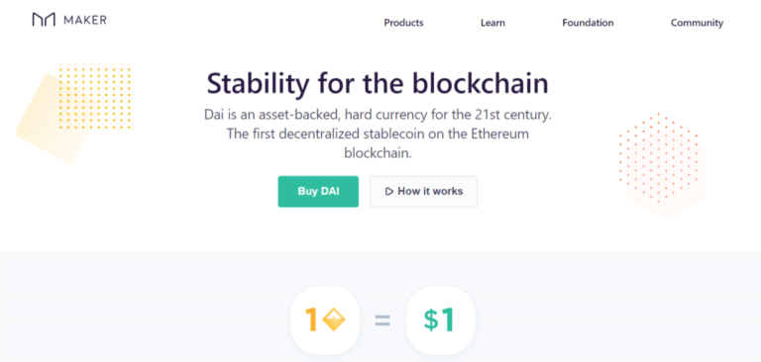Click the Dai description paragraph text

tap(378, 135)
